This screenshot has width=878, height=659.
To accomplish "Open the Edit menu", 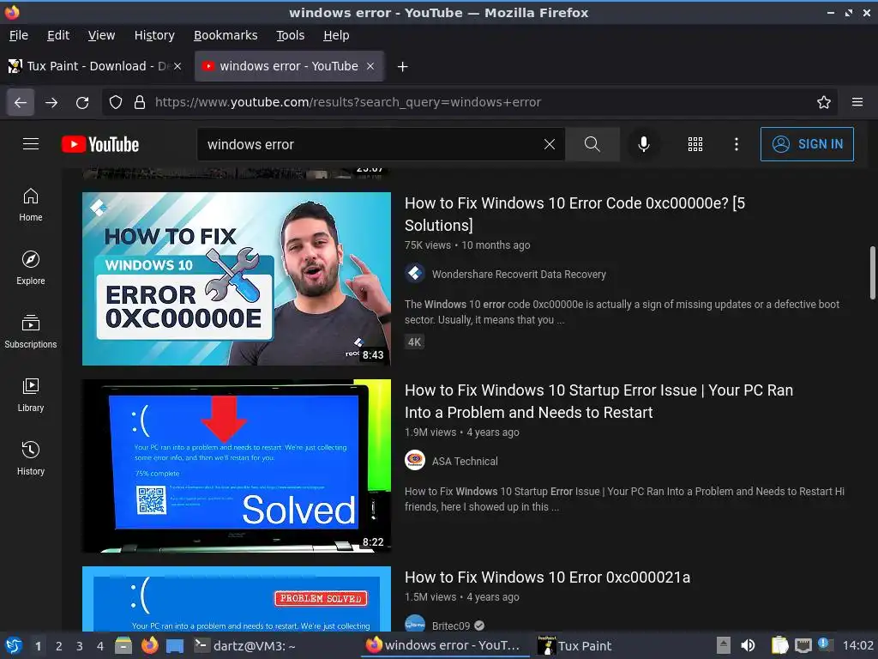I will pos(58,35).
